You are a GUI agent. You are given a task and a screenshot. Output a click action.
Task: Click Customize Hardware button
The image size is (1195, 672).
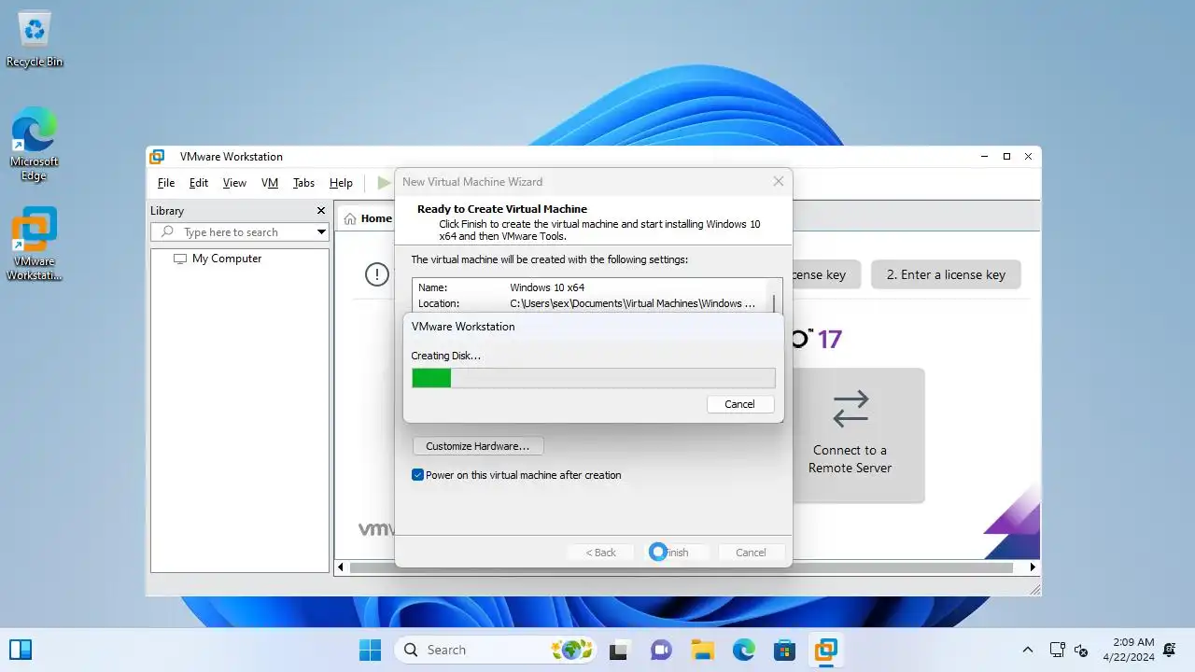point(477,446)
